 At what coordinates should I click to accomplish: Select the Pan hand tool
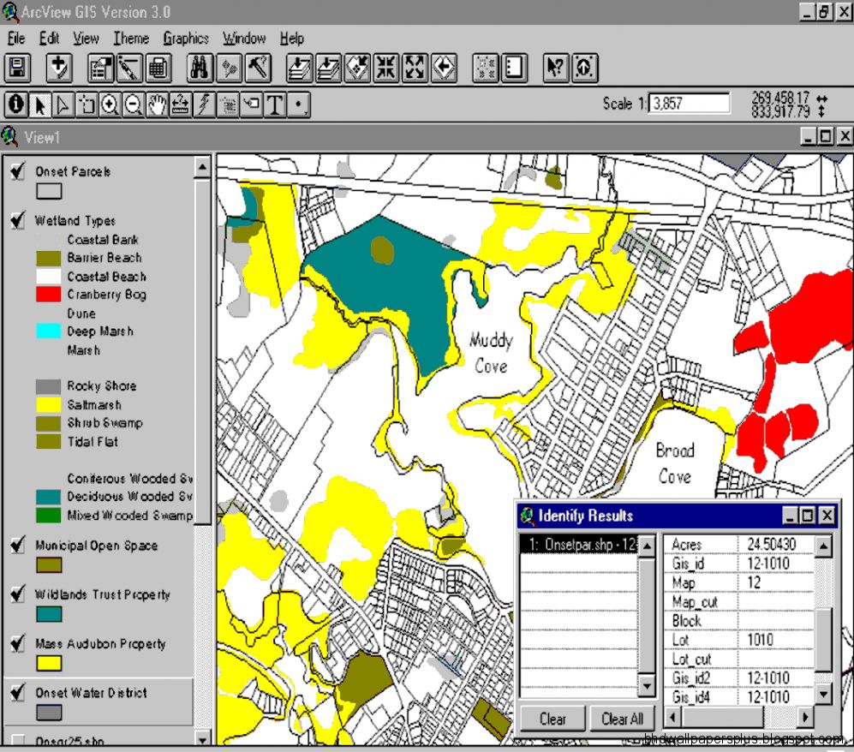click(156, 104)
